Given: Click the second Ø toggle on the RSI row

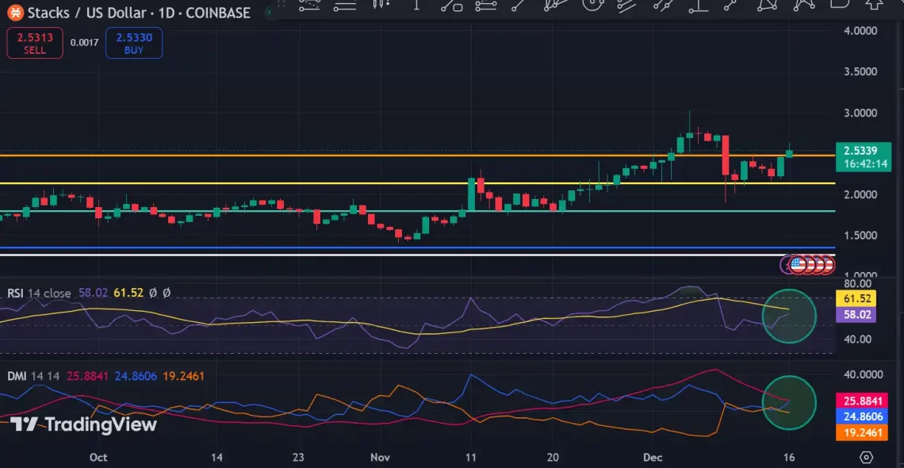Looking at the screenshot, I should point(167,293).
